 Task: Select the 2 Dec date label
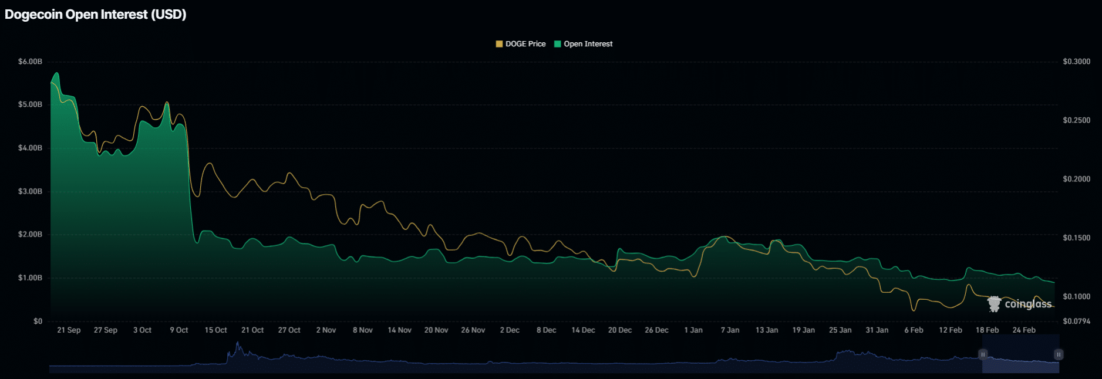[510, 330]
